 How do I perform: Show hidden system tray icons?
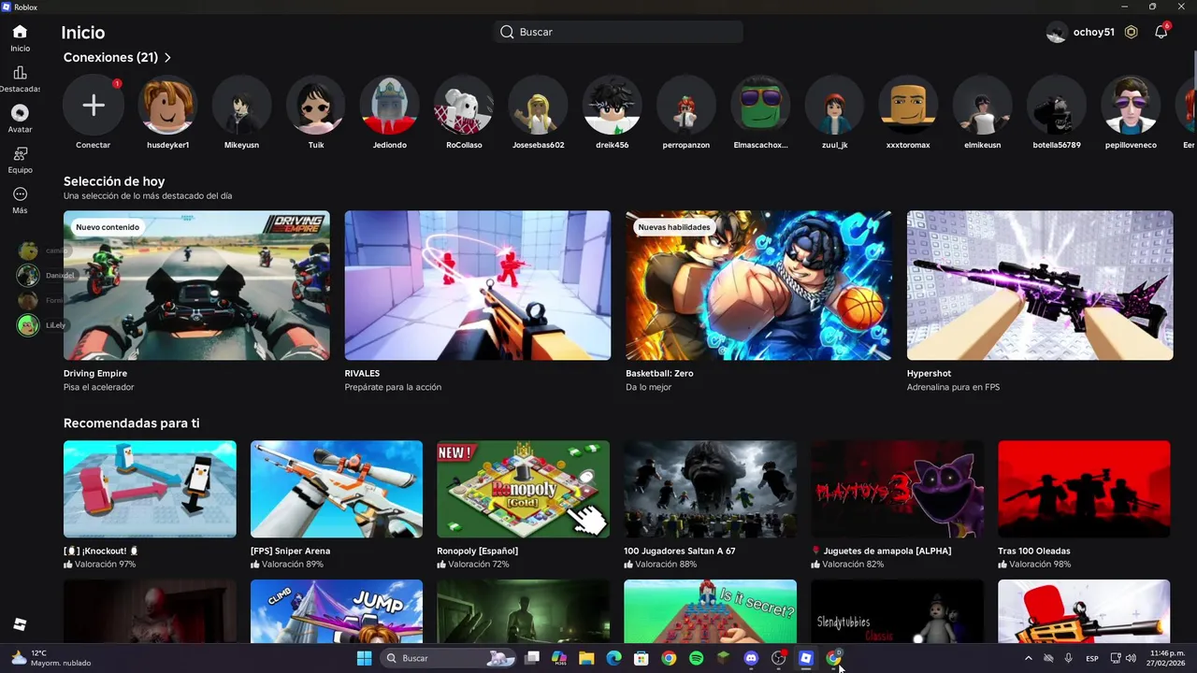pyautogui.click(x=1029, y=658)
